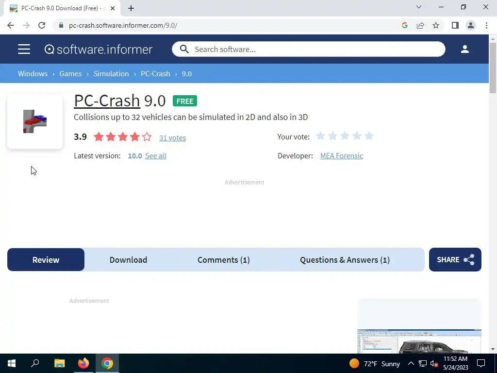
Task: Open the weather widget 72°F Sunny
Action: (374, 363)
